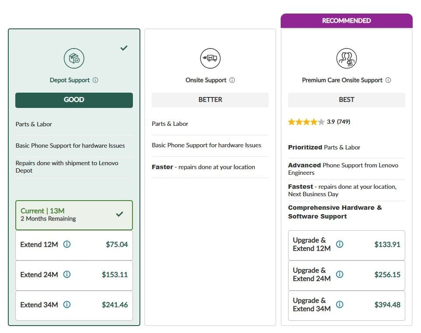Click the Premium Care people icon
The height and width of the screenshot is (333, 421).
pos(347,58)
